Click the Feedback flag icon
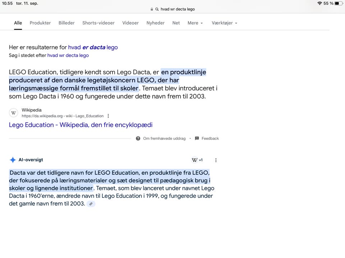The image size is (345, 258). click(x=197, y=138)
